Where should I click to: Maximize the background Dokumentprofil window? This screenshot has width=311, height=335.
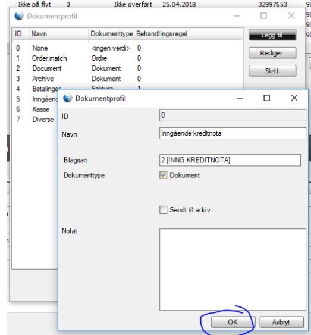click(x=264, y=16)
